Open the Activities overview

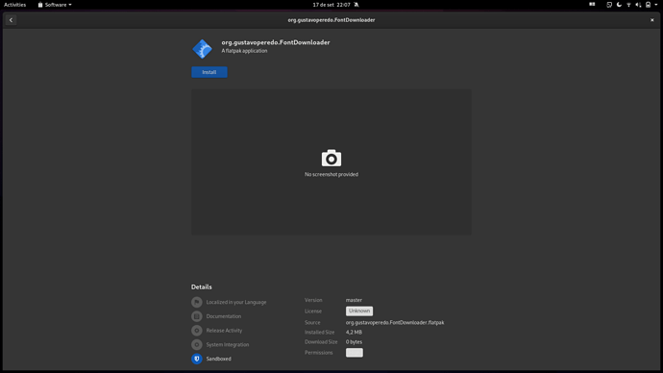pyautogui.click(x=14, y=5)
